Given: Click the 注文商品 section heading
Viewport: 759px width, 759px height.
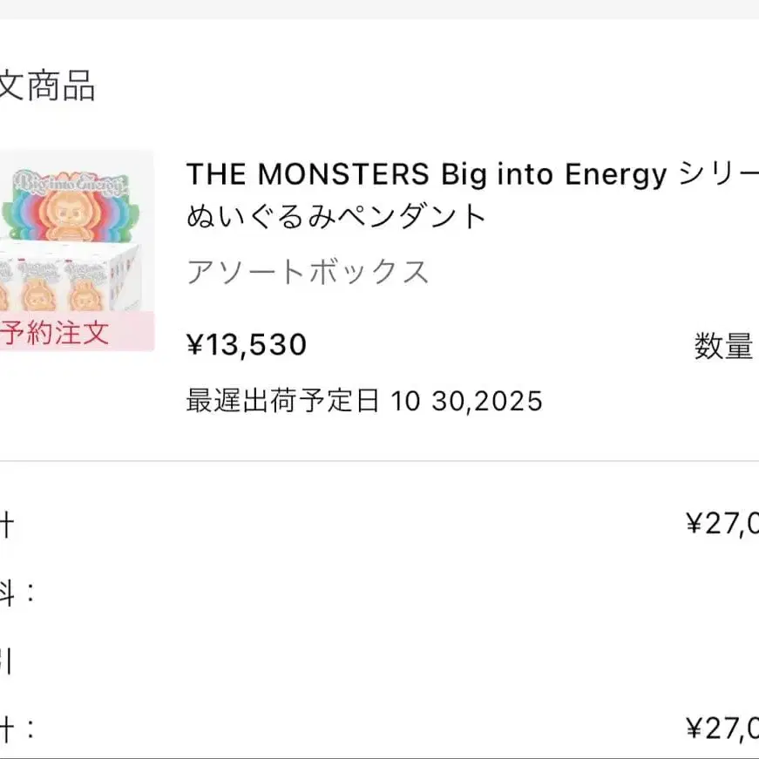Looking at the screenshot, I should (47, 87).
